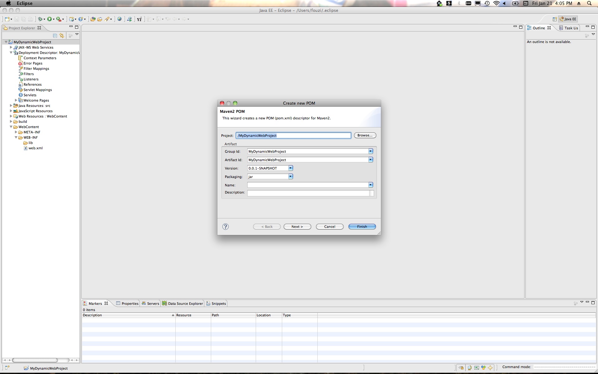Viewport: 598px width, 374px height.
Task: Open dropdown arrow next to Run button
Action: (54, 19)
